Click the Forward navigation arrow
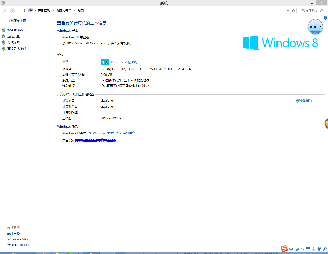The image size is (328, 254). tap(12, 10)
